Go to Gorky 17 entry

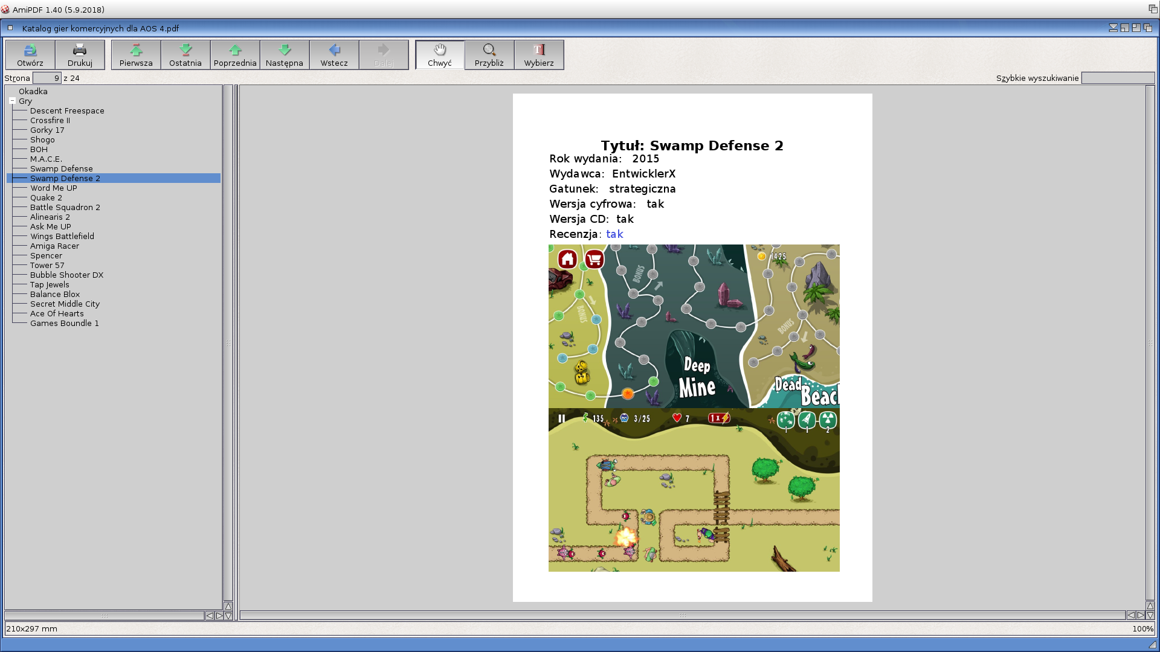click(47, 130)
